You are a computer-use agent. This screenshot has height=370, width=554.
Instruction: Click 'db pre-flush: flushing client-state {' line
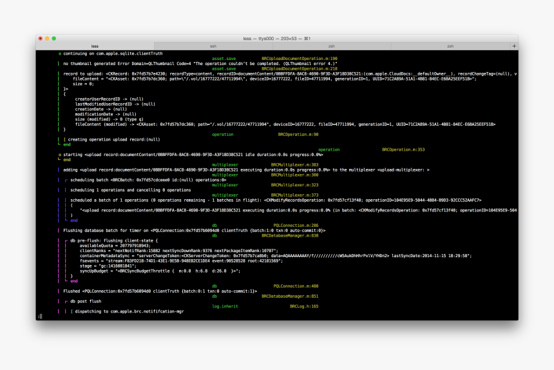114,240
